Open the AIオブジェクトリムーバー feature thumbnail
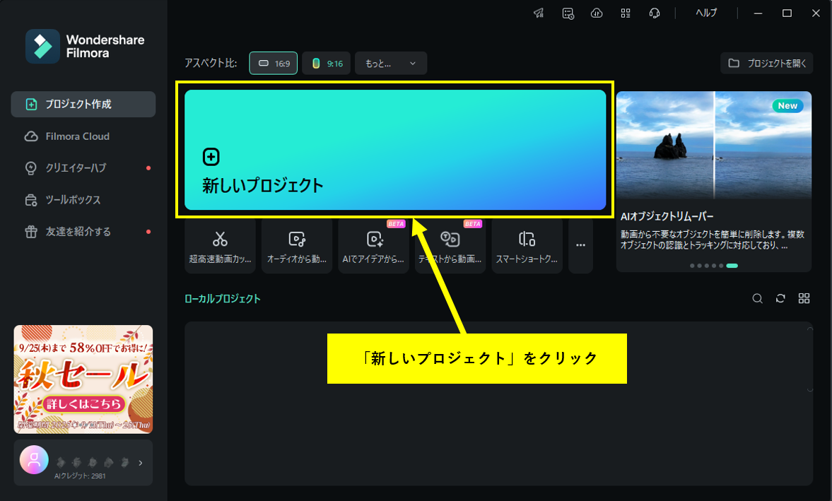This screenshot has height=501, width=832. point(713,144)
